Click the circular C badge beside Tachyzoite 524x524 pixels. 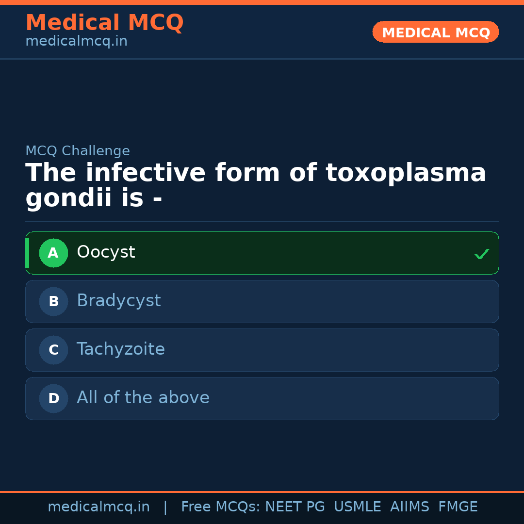(53, 350)
